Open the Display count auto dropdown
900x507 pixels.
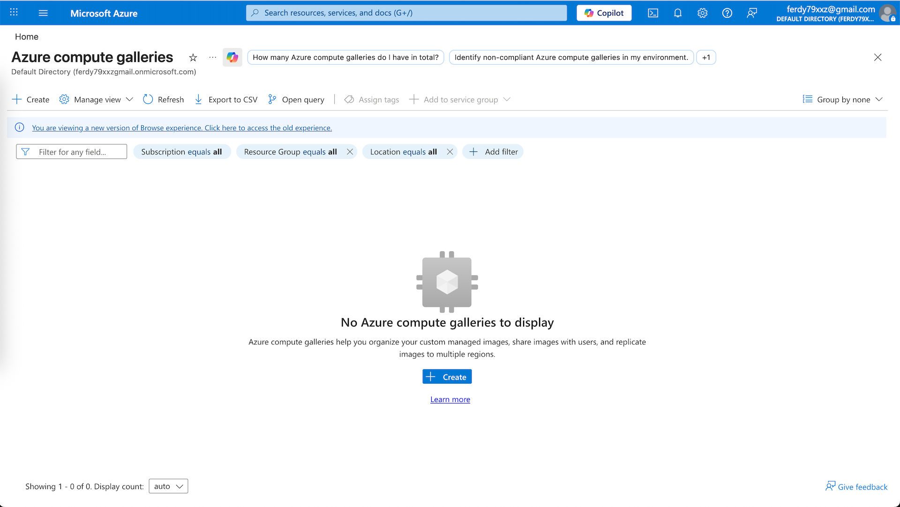(x=168, y=486)
